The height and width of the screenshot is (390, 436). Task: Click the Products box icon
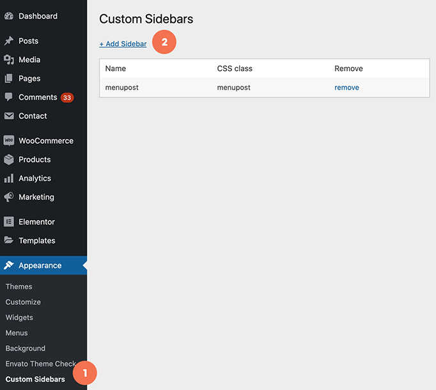9,160
